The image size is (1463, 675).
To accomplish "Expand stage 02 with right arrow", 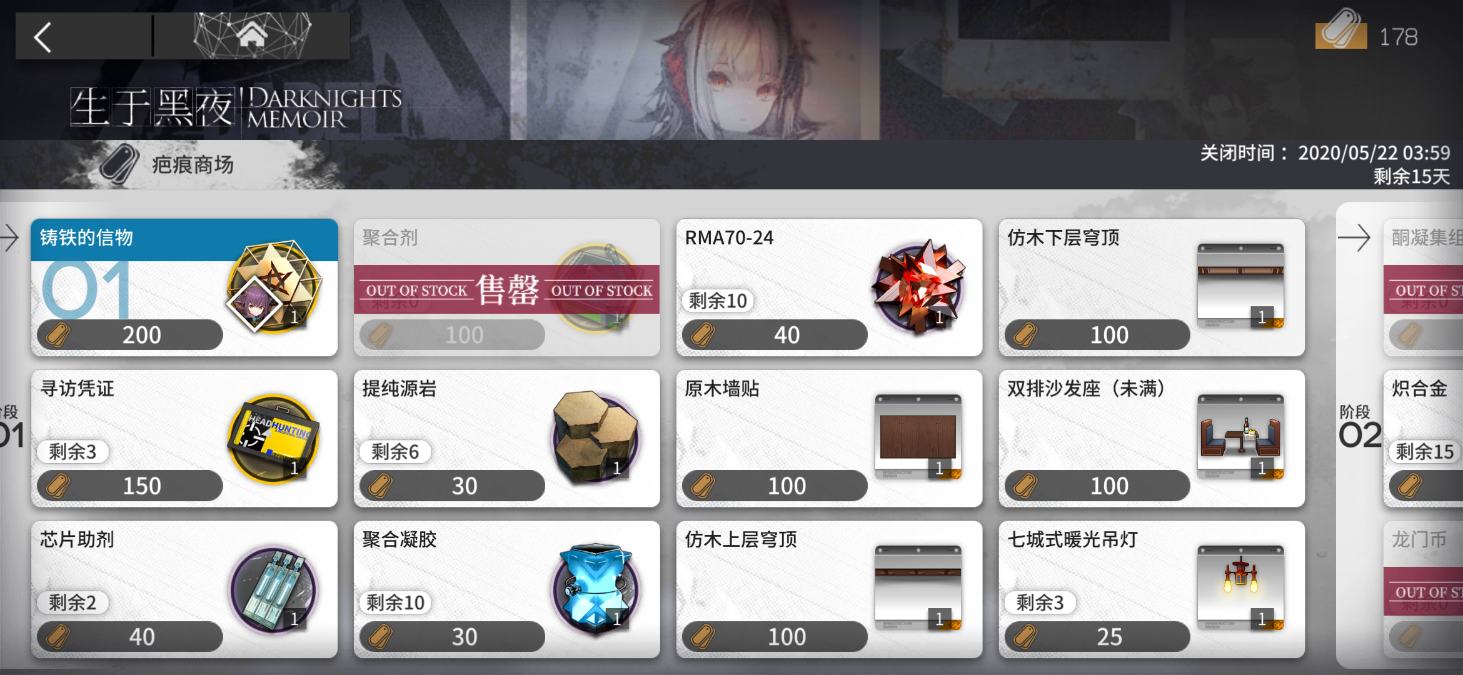I will pyautogui.click(x=1354, y=237).
